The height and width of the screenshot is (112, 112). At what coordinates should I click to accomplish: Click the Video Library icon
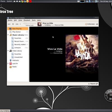[11, 51]
